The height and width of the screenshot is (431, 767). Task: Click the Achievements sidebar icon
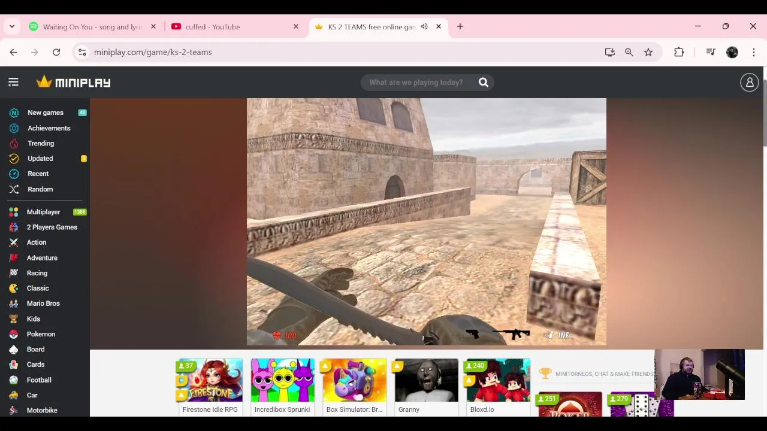tap(14, 128)
